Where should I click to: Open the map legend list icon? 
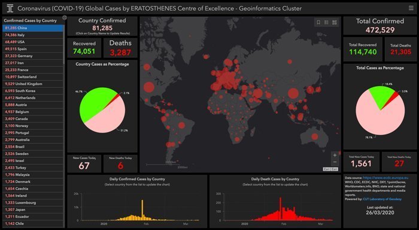click(326, 23)
